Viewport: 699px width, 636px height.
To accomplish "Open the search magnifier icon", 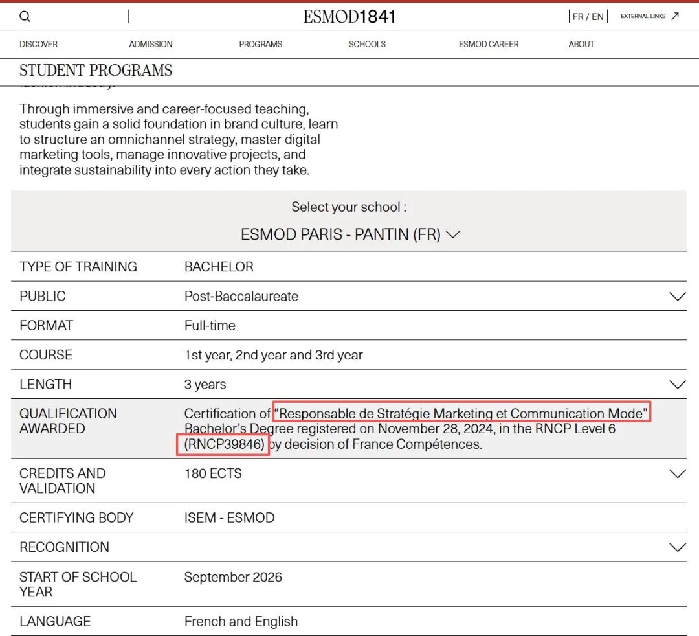I will coord(25,16).
